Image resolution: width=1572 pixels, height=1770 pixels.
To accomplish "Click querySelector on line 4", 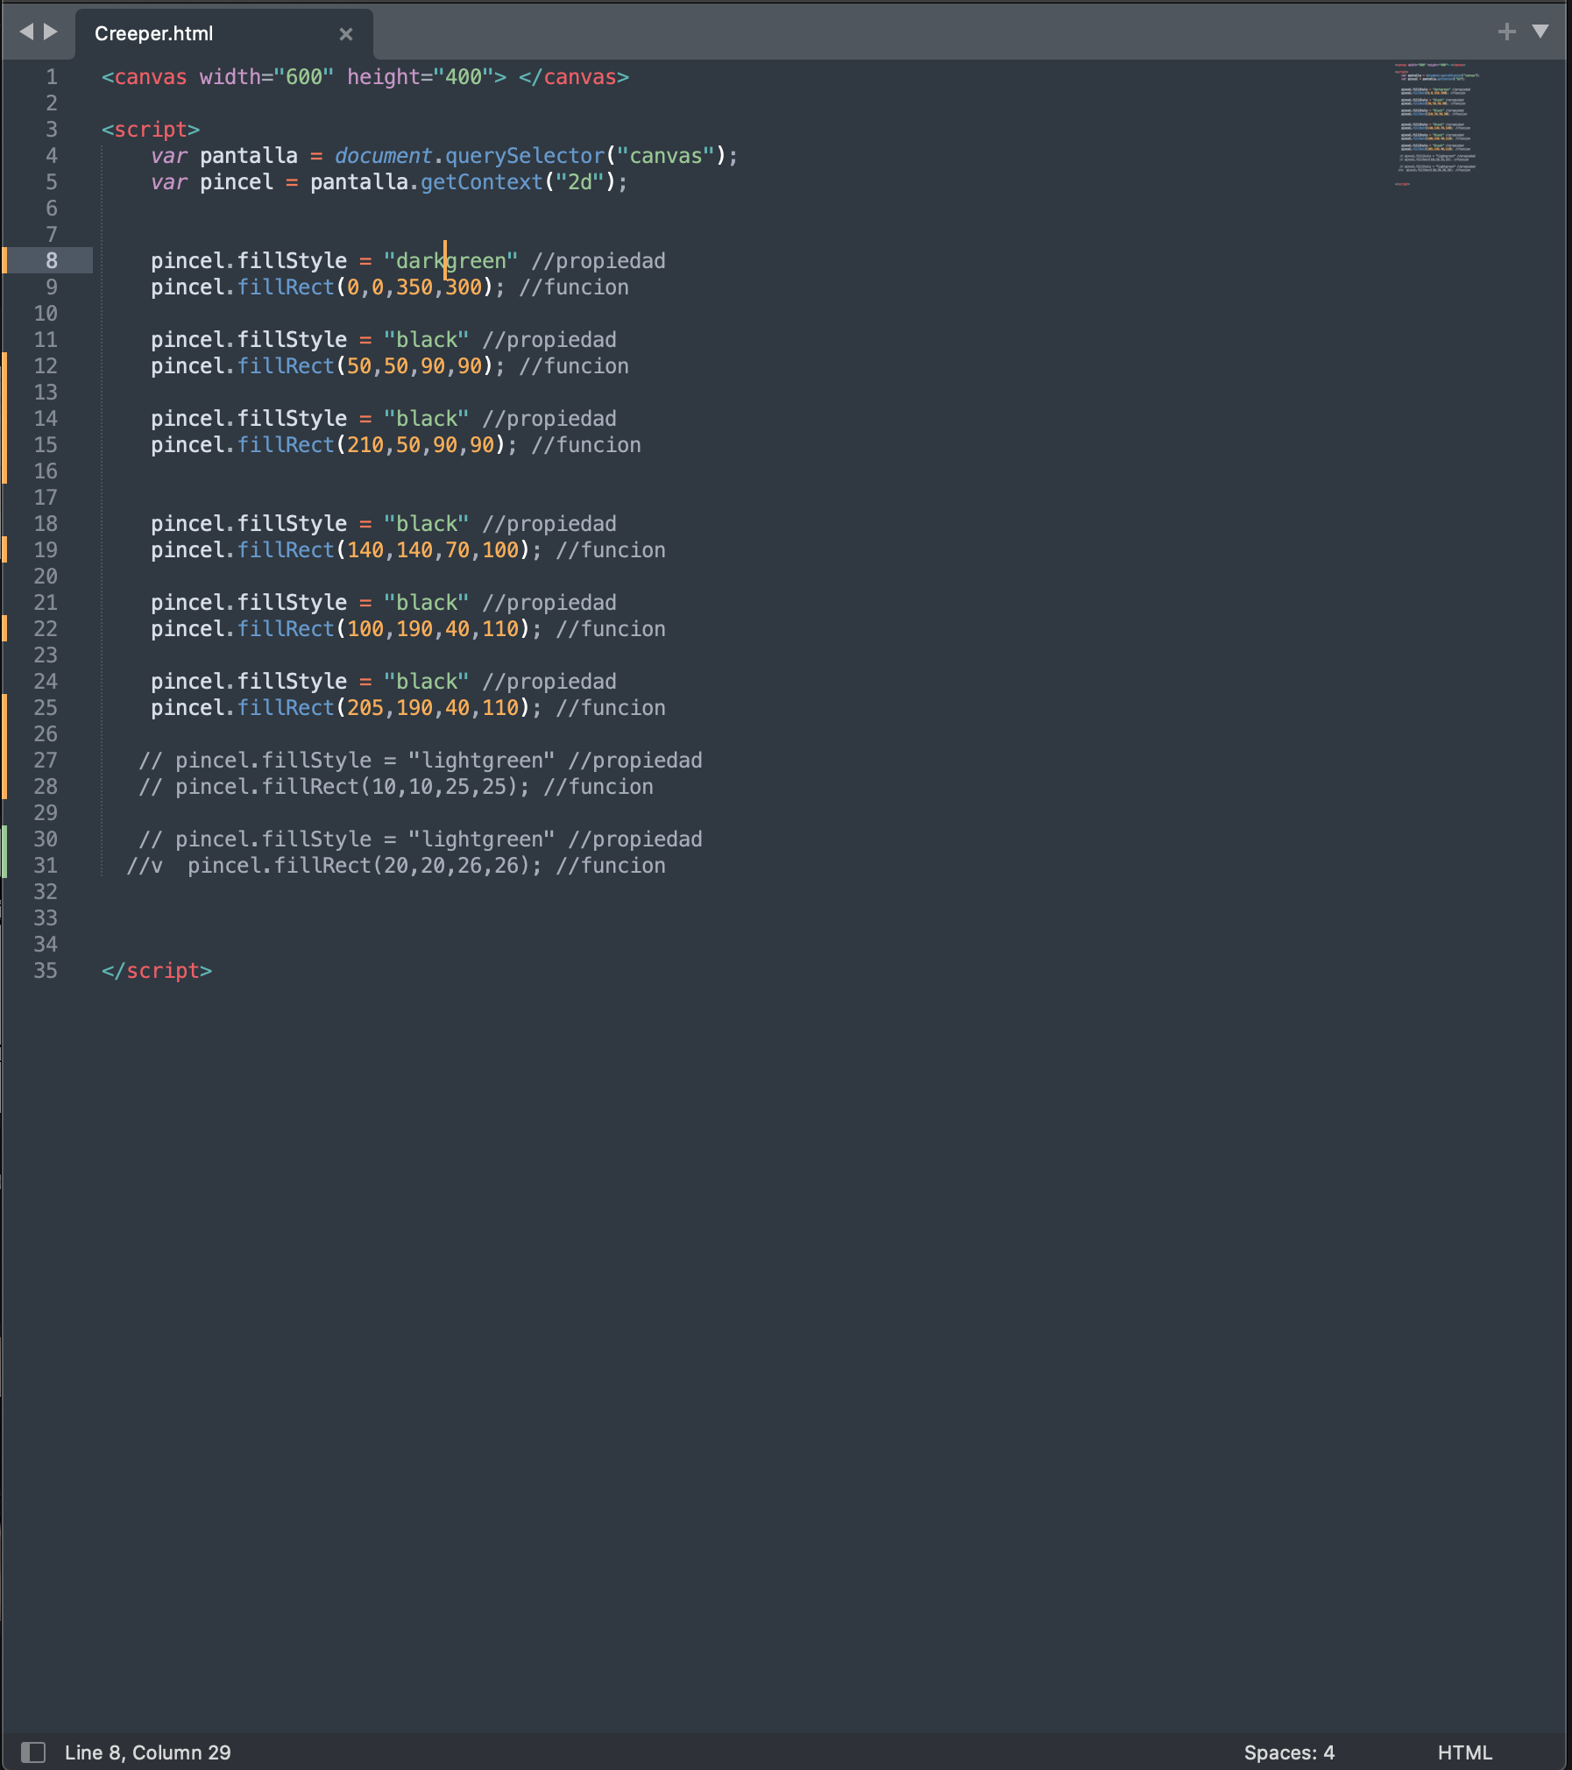I will point(525,156).
